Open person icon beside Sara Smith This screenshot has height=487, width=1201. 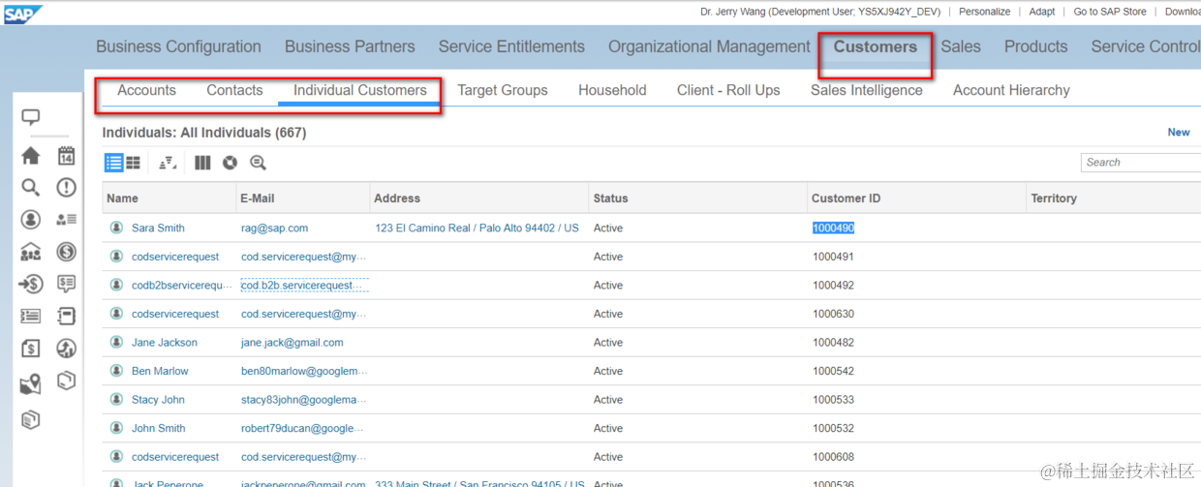point(117,228)
